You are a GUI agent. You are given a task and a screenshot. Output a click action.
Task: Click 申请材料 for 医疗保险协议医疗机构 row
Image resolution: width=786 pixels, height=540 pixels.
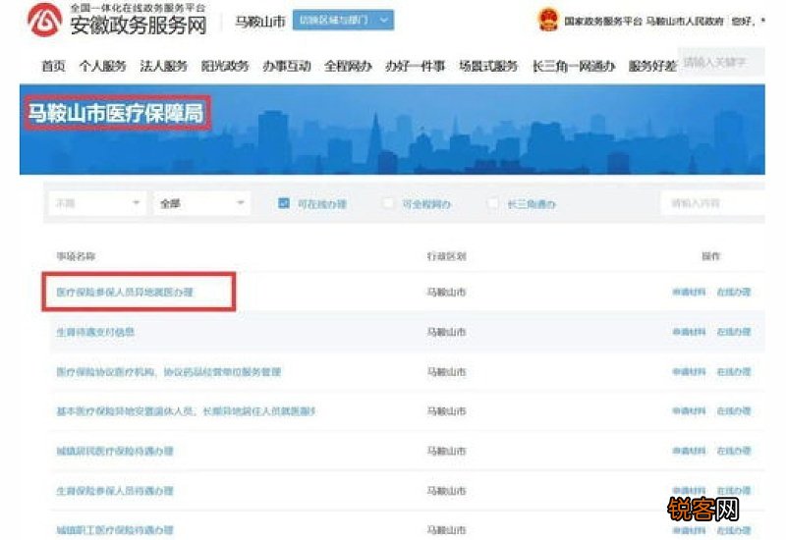689,372
